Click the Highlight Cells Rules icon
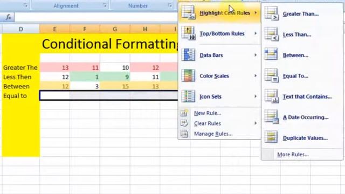This screenshot has height=194, width=345. coord(188,12)
